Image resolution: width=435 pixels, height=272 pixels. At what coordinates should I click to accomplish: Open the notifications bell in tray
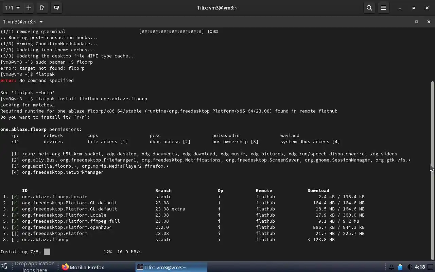[391, 267]
